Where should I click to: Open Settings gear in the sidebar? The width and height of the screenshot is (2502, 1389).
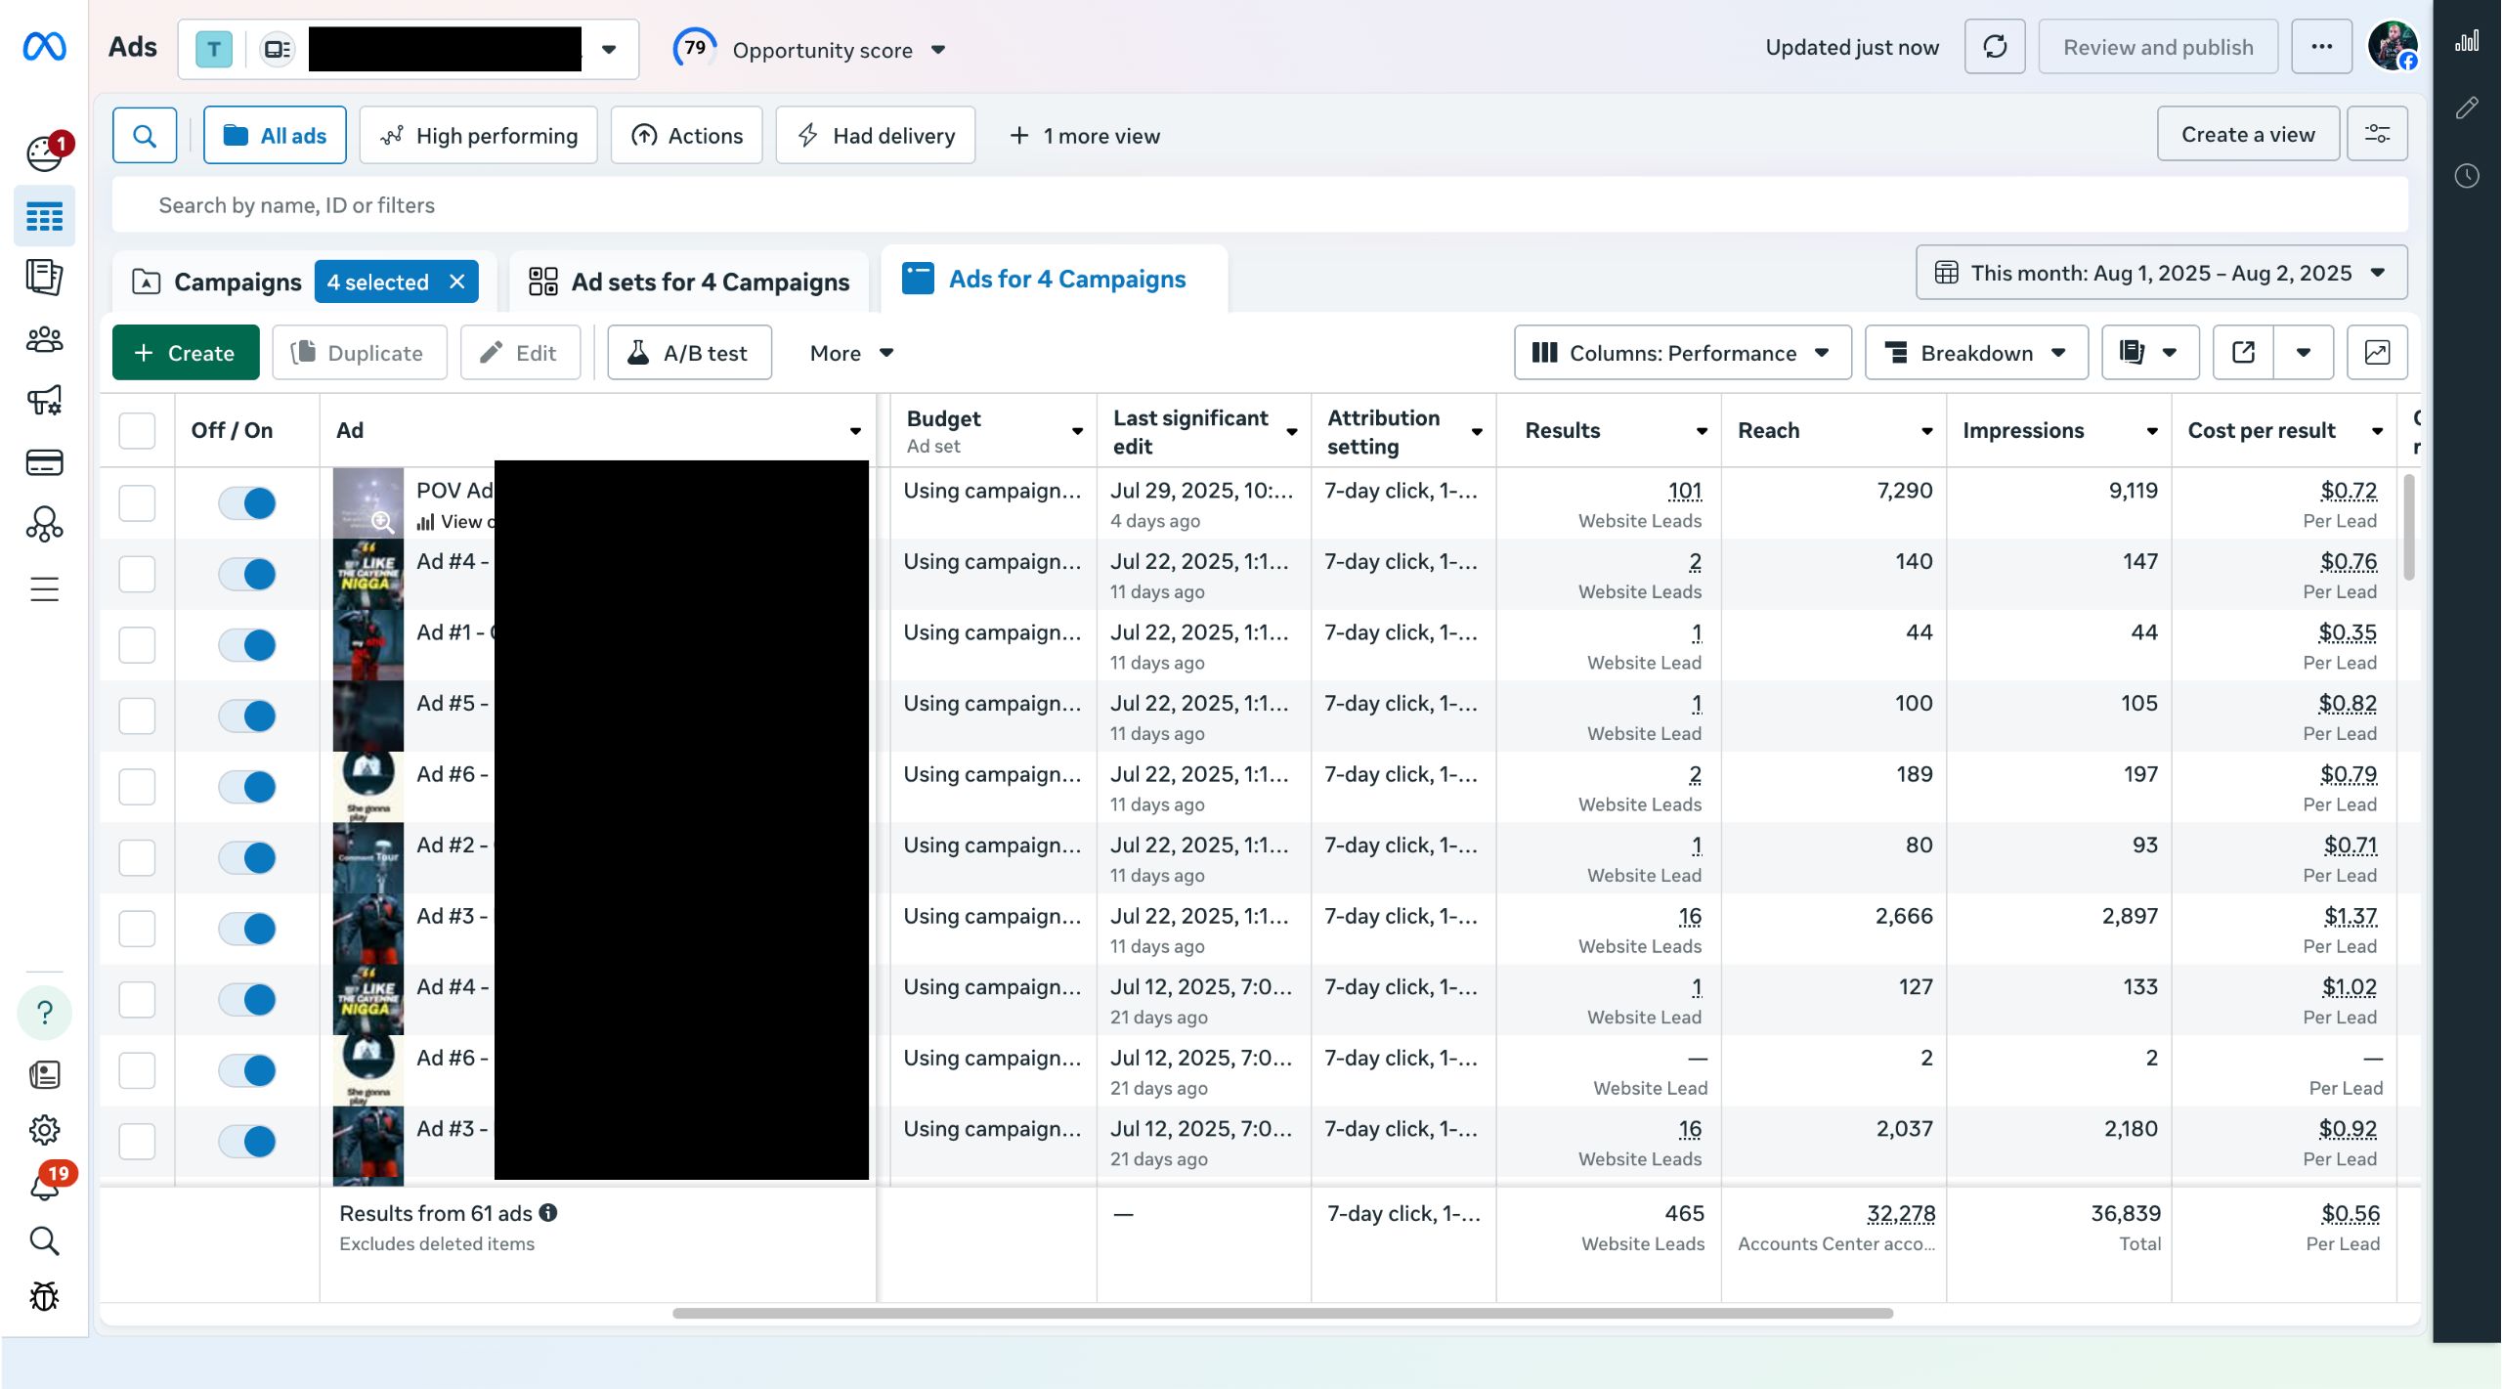click(44, 1130)
